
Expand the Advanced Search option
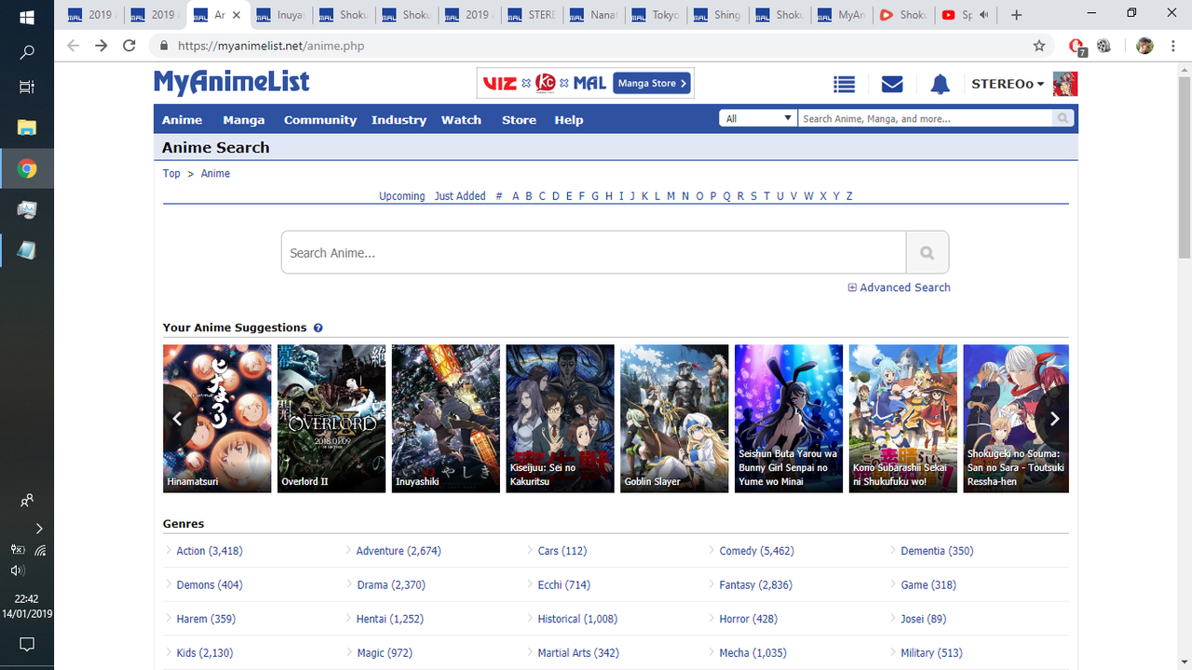coord(900,288)
